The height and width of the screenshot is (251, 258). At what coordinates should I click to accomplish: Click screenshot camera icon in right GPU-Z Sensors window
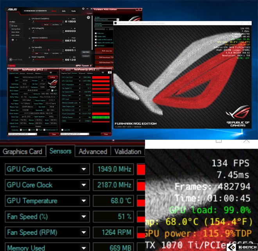[103, 73]
